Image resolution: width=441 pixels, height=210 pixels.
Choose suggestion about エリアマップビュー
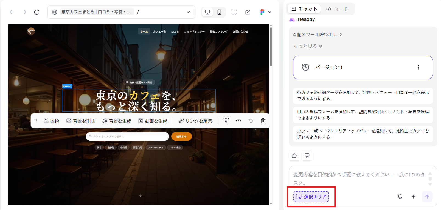coord(363,134)
